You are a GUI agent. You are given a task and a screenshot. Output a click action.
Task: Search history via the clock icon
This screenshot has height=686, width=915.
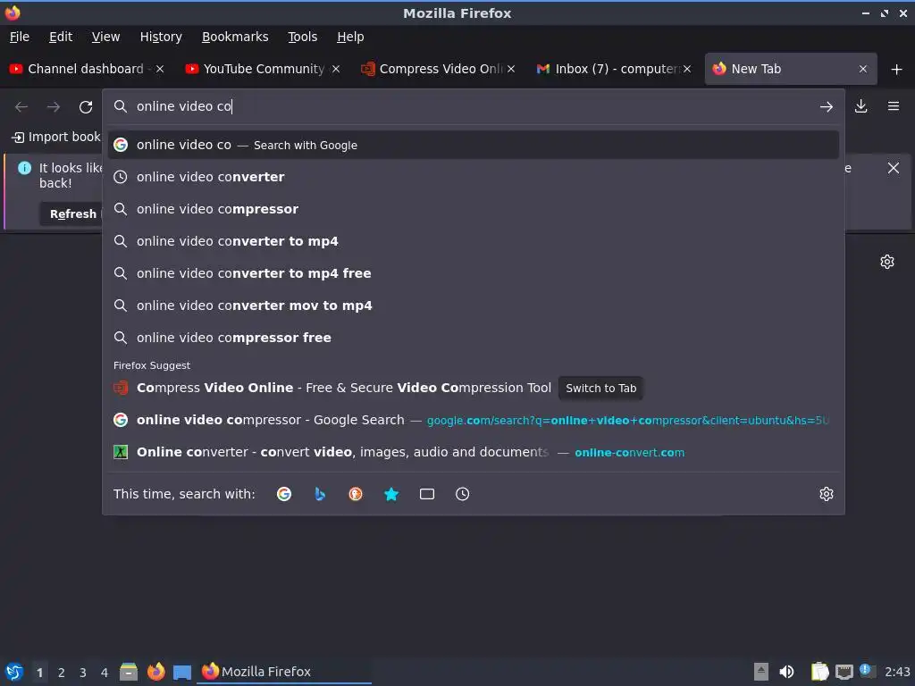462,494
